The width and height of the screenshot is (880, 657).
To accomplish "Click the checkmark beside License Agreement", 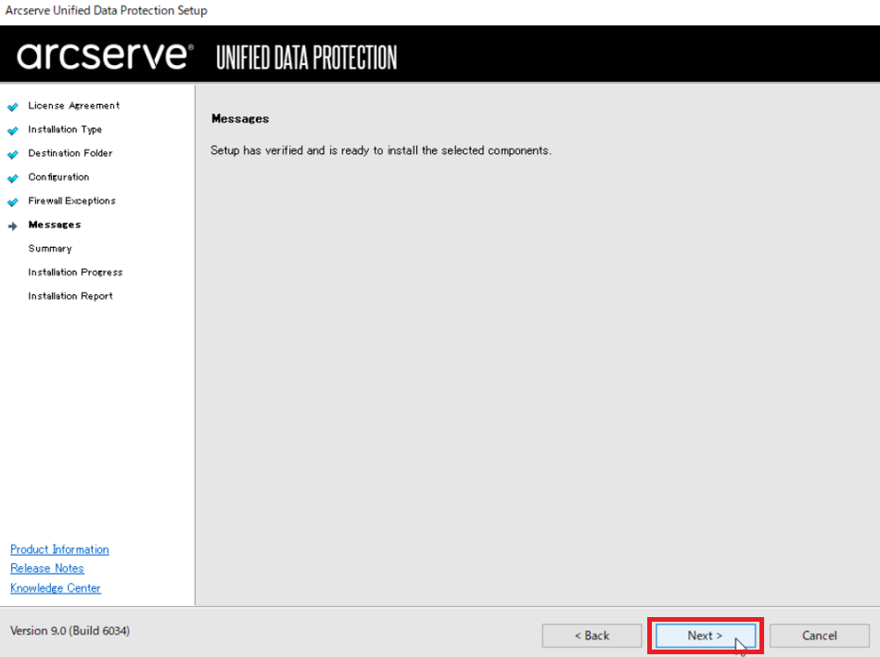I will tap(13, 107).
